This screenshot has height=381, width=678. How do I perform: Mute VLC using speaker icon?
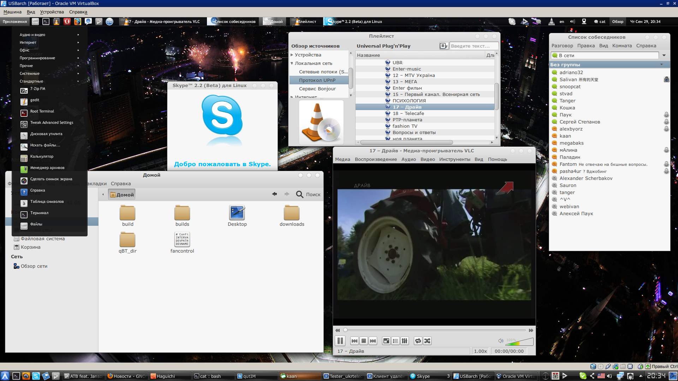pos(500,341)
